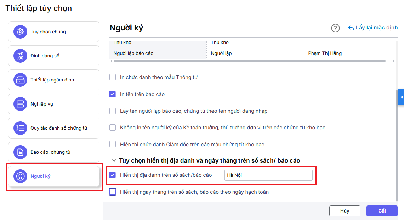Click the Người lập title cell
The image size is (404, 220).
click(255, 53)
